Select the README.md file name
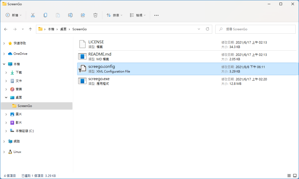The image size is (299, 179). pos(100,54)
